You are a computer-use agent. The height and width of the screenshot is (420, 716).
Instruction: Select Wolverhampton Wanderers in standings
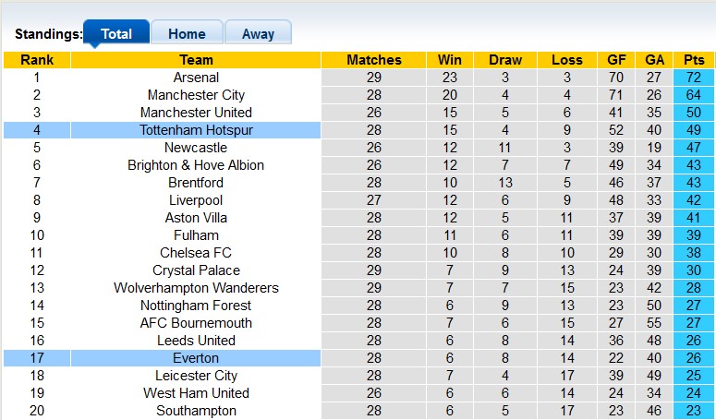[x=196, y=288]
